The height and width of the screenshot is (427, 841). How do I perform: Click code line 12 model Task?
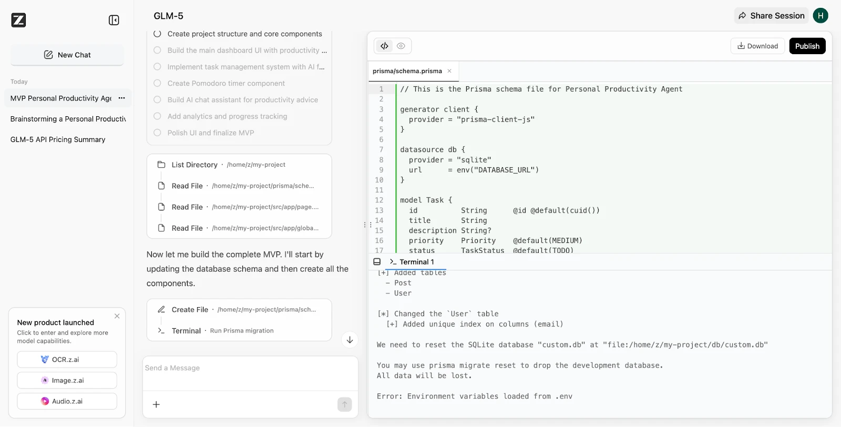click(426, 200)
